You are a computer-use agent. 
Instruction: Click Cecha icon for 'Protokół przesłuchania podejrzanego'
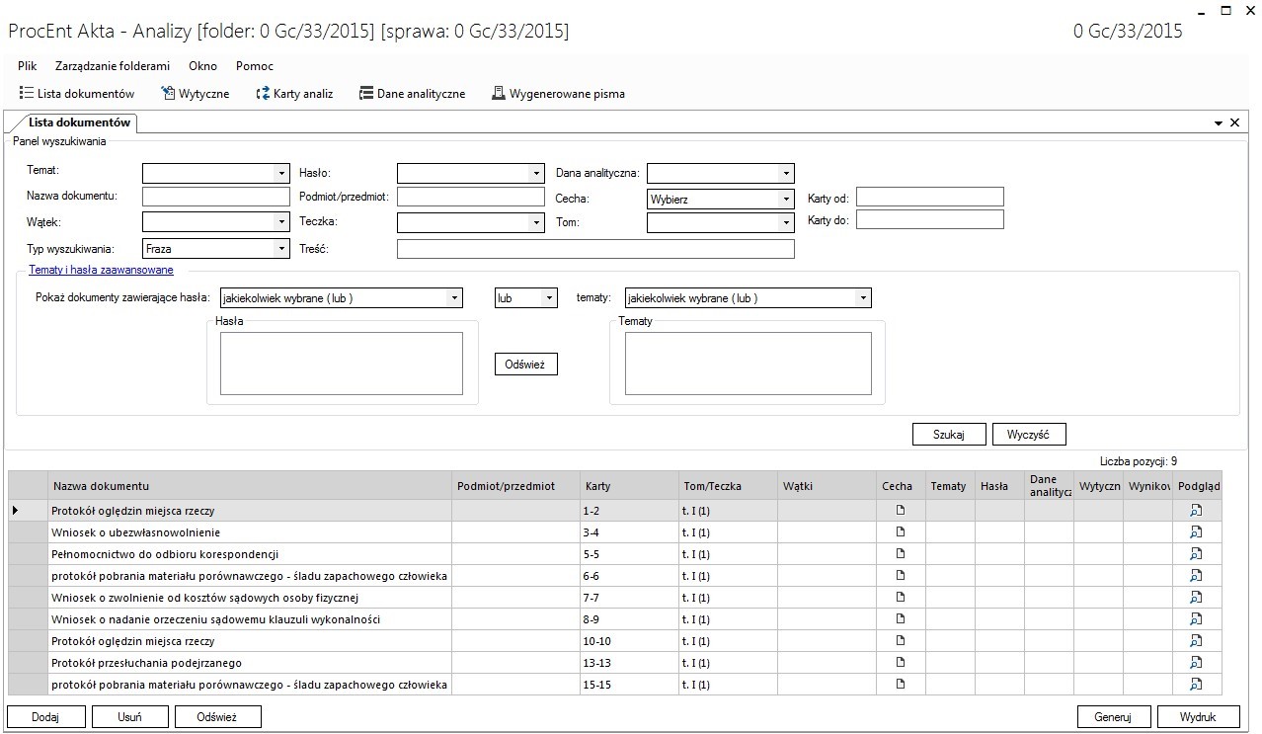tap(900, 663)
